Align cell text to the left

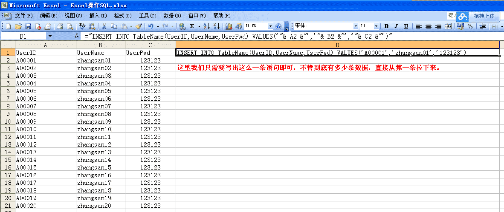[x=418, y=26]
